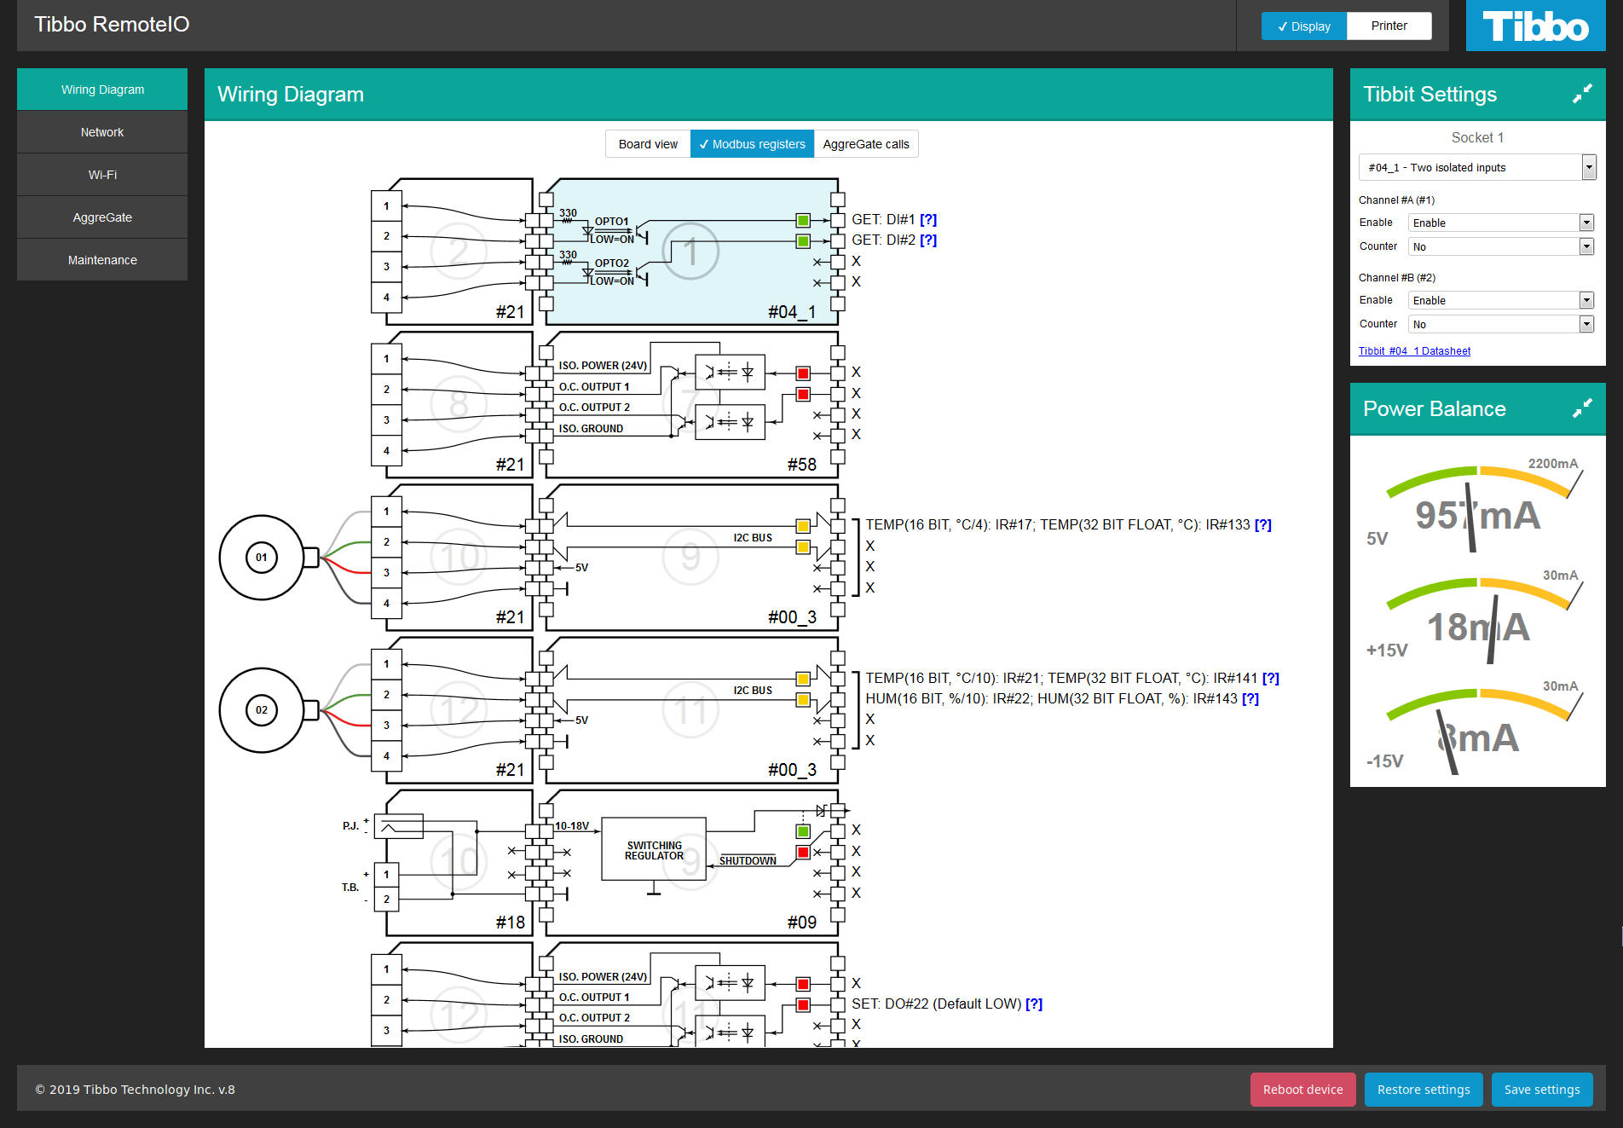The height and width of the screenshot is (1128, 1623).
Task: Open Channel #B Counter dropdown
Action: pos(1500,325)
